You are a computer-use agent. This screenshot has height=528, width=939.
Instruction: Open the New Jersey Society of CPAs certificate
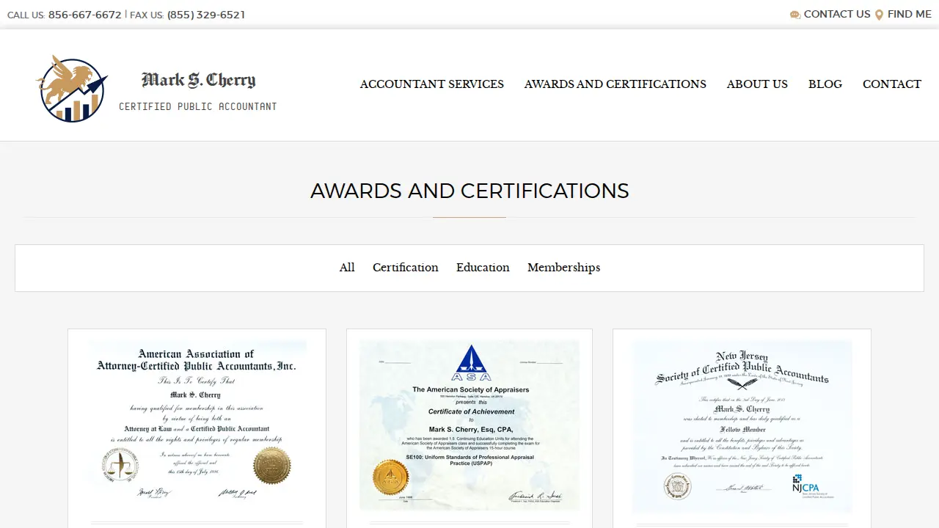(x=742, y=425)
